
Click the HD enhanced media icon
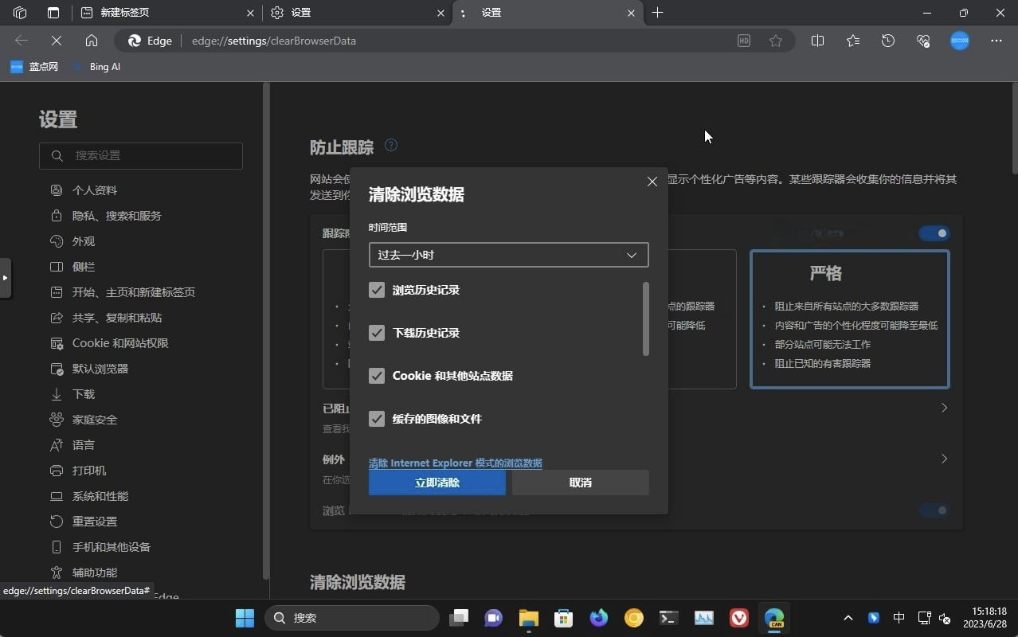click(743, 41)
